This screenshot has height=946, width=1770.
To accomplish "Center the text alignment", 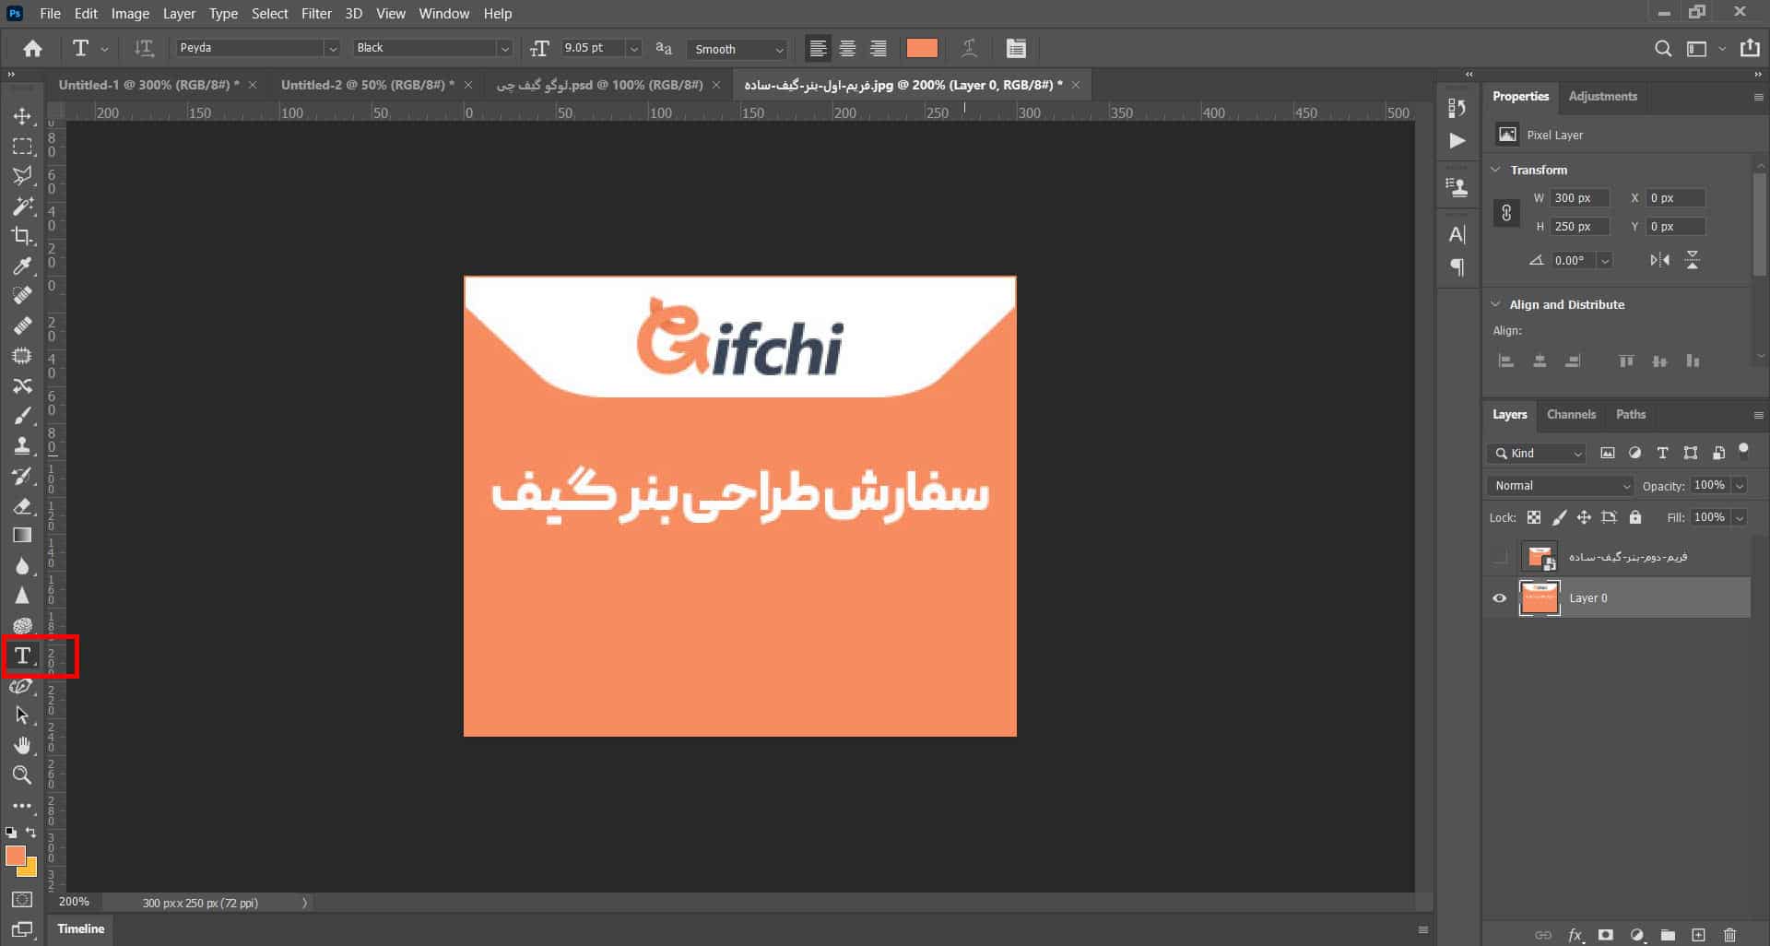I will click(848, 49).
